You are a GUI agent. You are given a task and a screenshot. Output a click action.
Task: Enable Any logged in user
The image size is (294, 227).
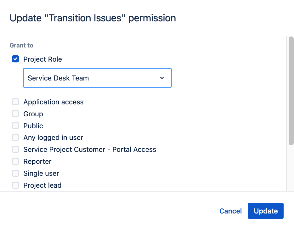pos(15,137)
